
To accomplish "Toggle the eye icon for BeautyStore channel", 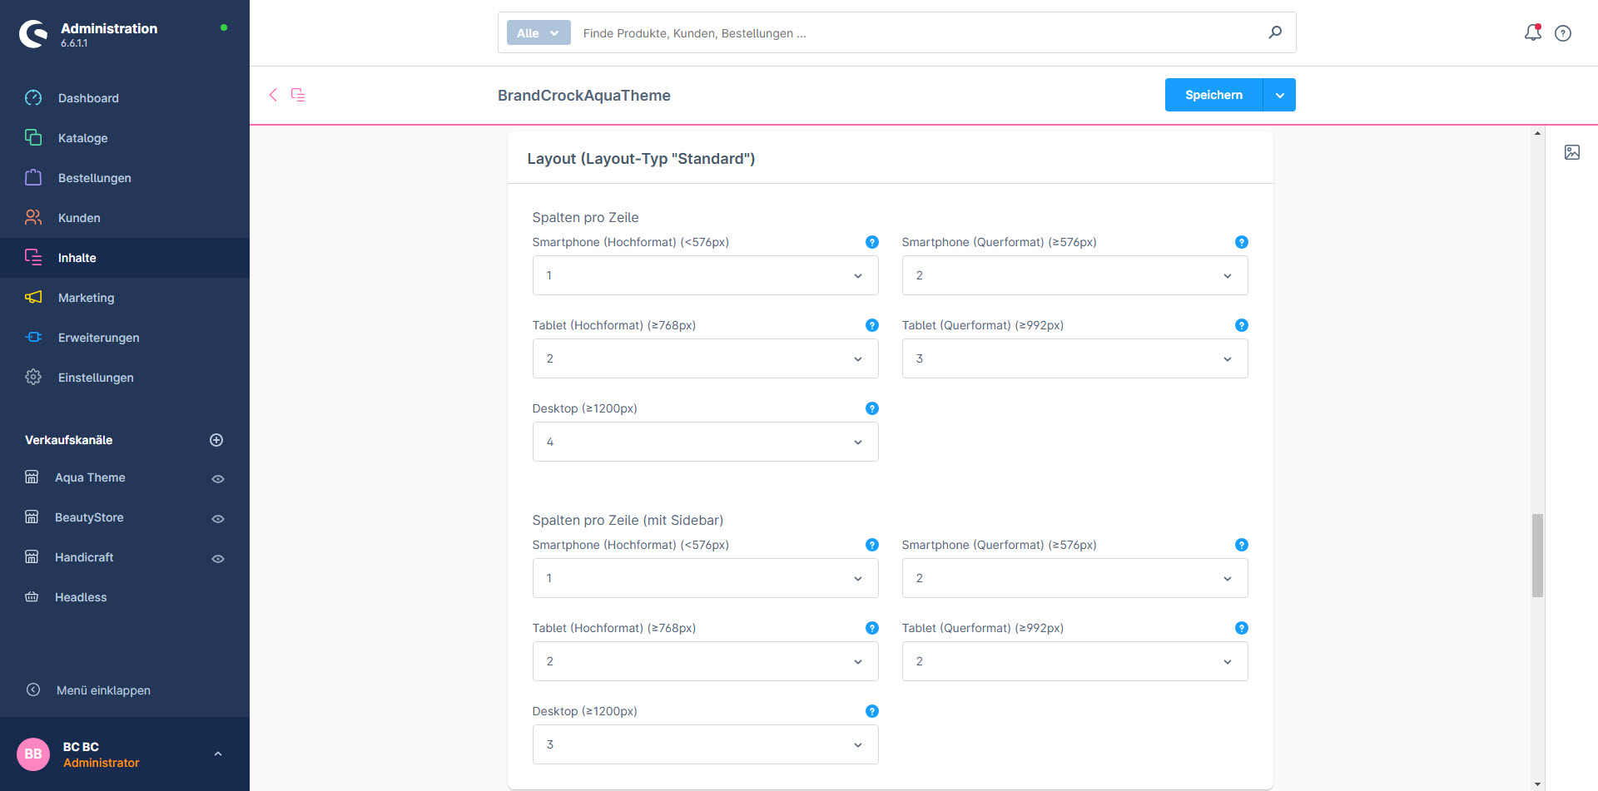I will tap(218, 519).
